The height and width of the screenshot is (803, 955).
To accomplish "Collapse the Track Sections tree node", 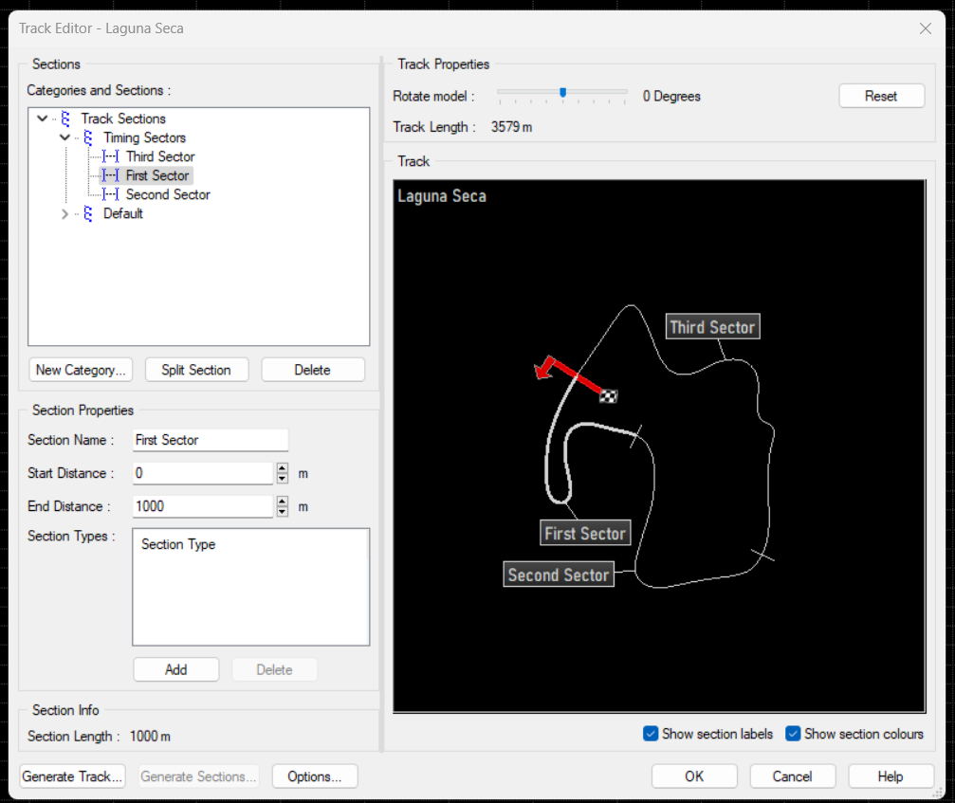I will [42, 119].
